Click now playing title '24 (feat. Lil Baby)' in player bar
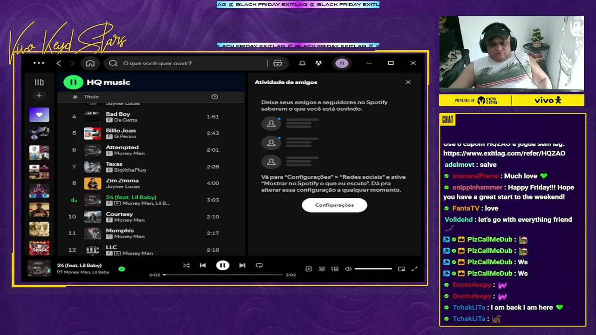This screenshot has width=596, height=335. [x=79, y=266]
